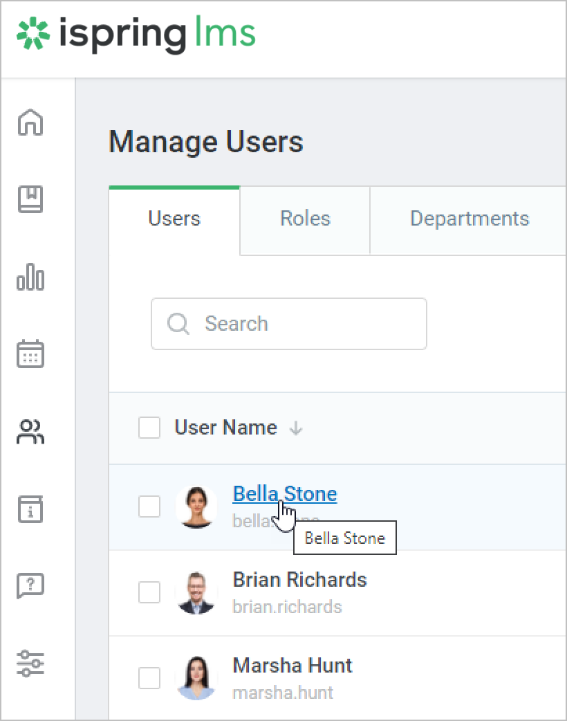The width and height of the screenshot is (567, 721).
Task: Open the info box icon in sidebar
Action: tap(30, 509)
